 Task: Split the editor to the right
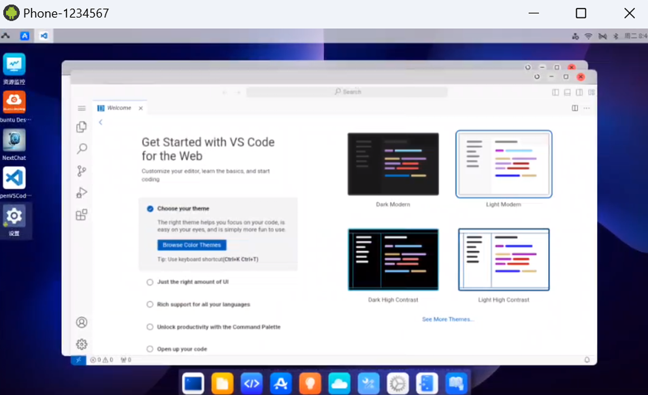(575, 108)
